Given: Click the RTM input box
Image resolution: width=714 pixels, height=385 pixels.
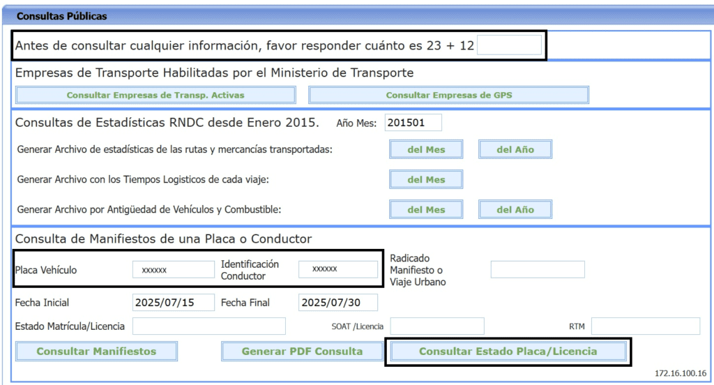Looking at the screenshot, I should pos(645,326).
